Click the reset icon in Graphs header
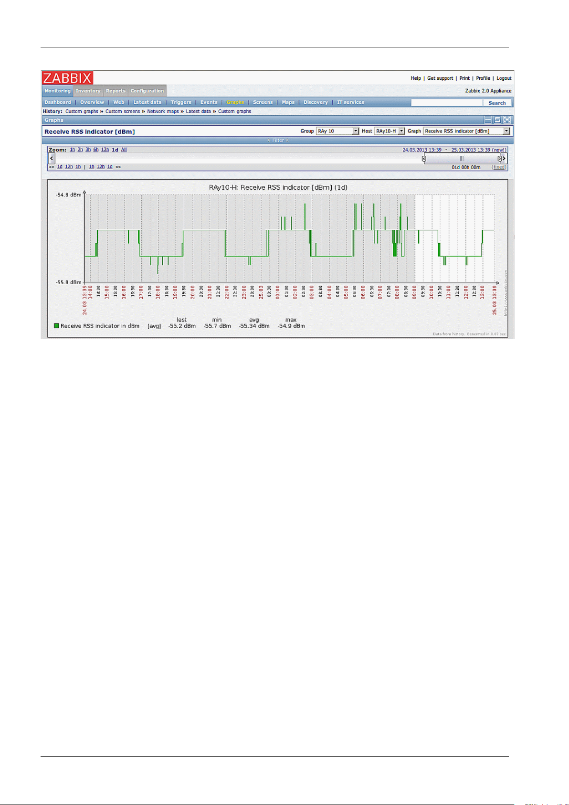This screenshot has width=569, height=805. [x=497, y=120]
